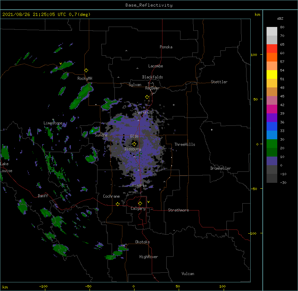Click the Calgary city label
Viewport: 298px width, 291px height.
(138, 208)
